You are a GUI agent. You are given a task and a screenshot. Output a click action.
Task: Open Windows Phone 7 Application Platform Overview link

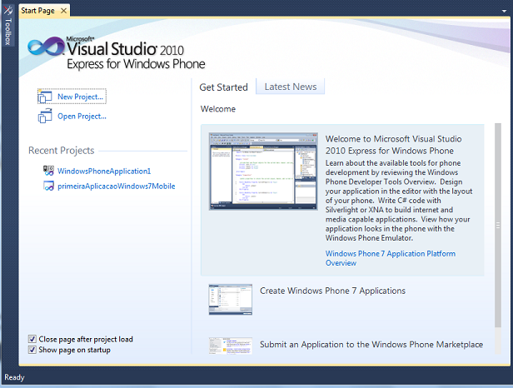pos(391,258)
